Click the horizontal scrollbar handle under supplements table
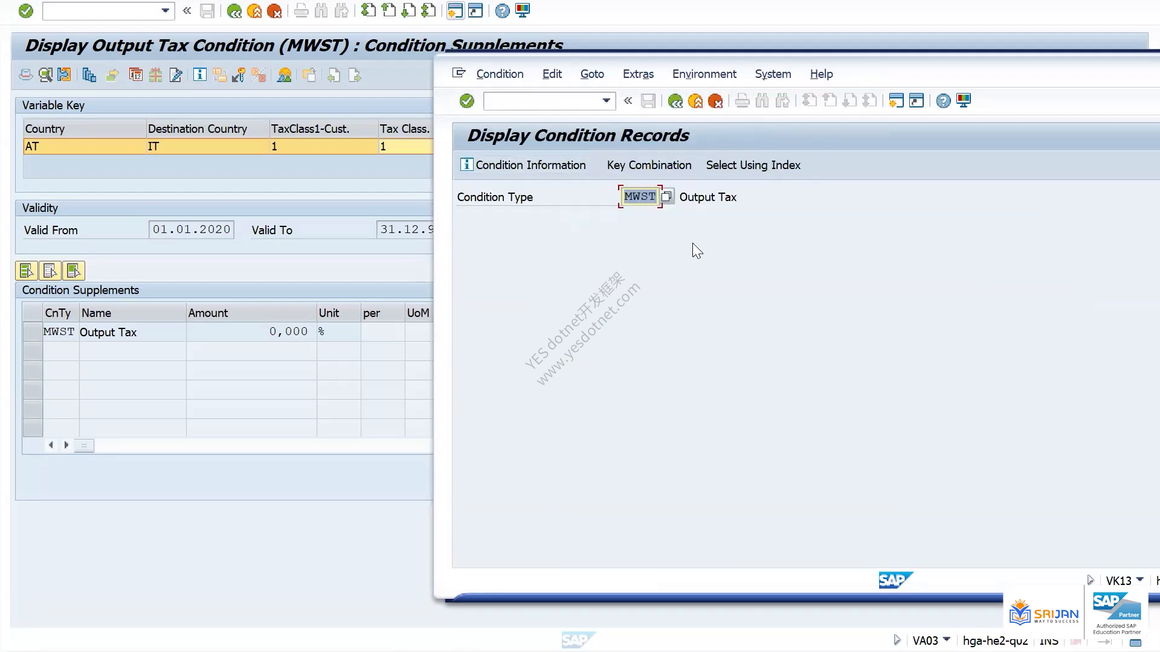The height and width of the screenshot is (652, 1160). (84, 446)
